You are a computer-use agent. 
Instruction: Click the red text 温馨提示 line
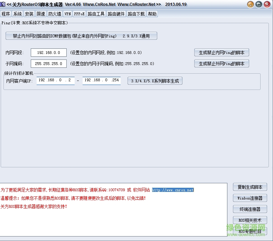(73, 198)
